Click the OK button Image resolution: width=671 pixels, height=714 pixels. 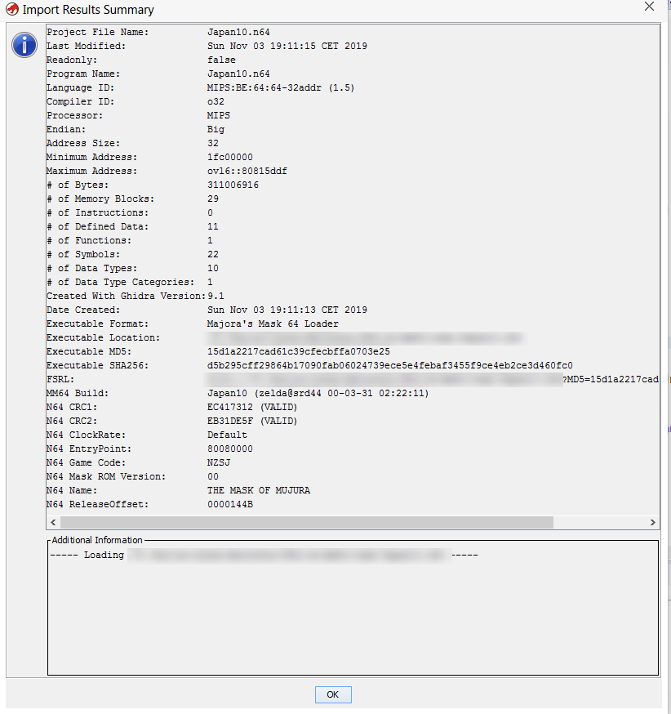click(333, 694)
